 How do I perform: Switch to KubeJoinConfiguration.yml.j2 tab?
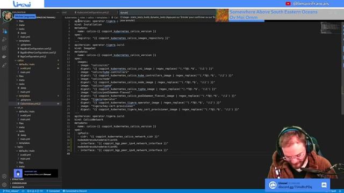pos(93,12)
